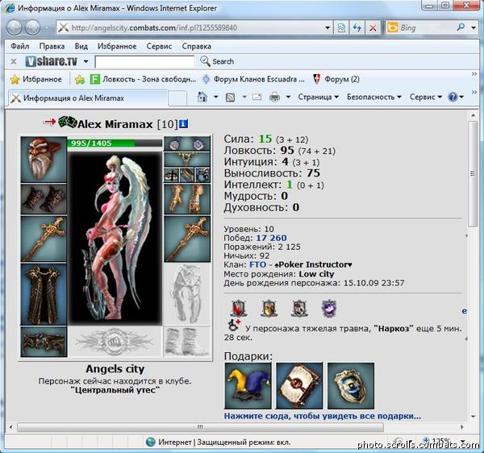Click the right-hand sword weapon slot

click(187, 239)
